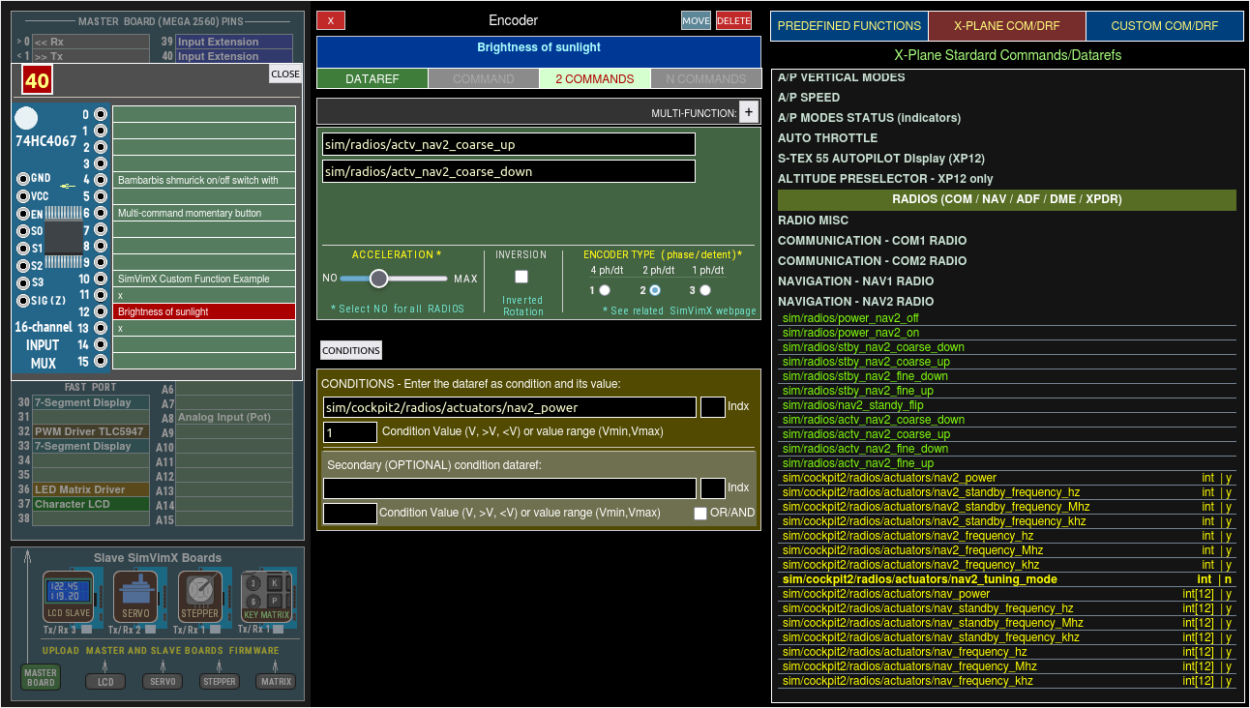Select the DATAREF tab
Image resolution: width=1250 pixels, height=708 pixels.
coord(372,79)
